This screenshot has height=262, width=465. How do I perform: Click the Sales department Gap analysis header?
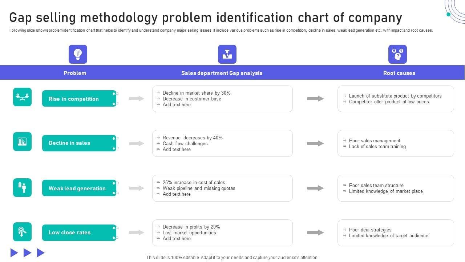point(222,73)
